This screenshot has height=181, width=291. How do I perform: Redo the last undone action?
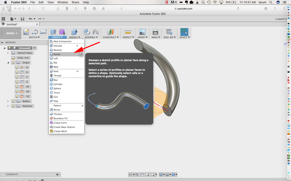(40, 19)
